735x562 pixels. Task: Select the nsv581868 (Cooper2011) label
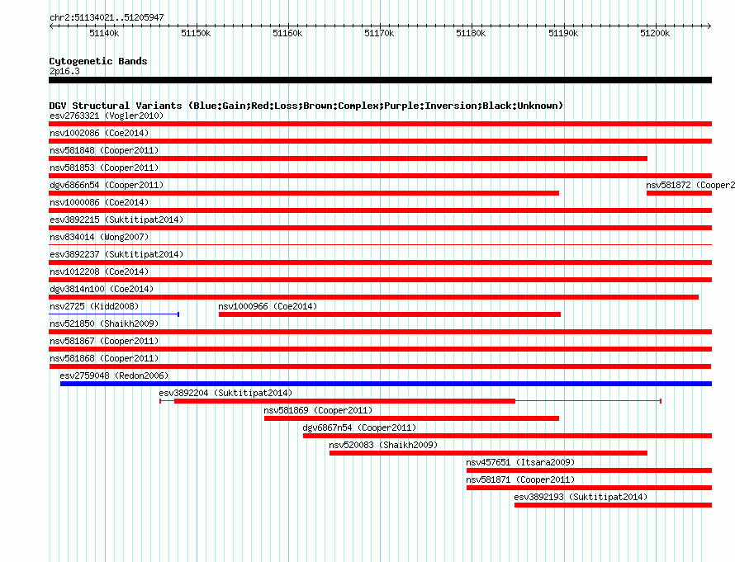[104, 358]
